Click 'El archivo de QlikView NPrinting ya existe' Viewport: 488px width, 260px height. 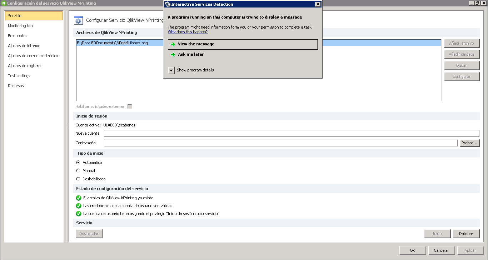tap(118, 198)
